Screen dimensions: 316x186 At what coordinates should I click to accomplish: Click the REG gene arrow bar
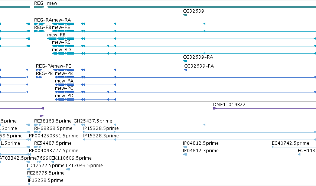(x=39, y=7)
